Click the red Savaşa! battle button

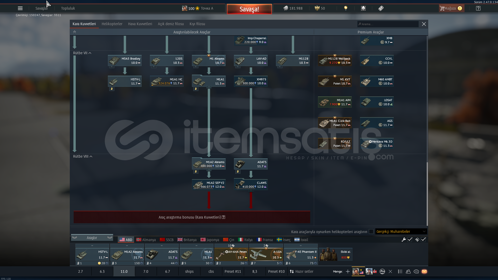point(249,9)
